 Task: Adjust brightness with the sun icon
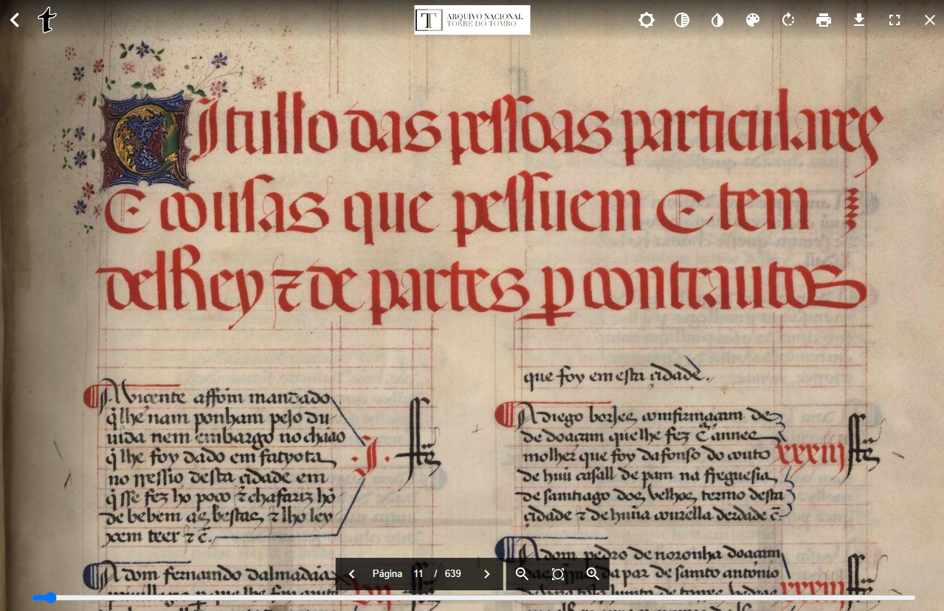pos(647,20)
